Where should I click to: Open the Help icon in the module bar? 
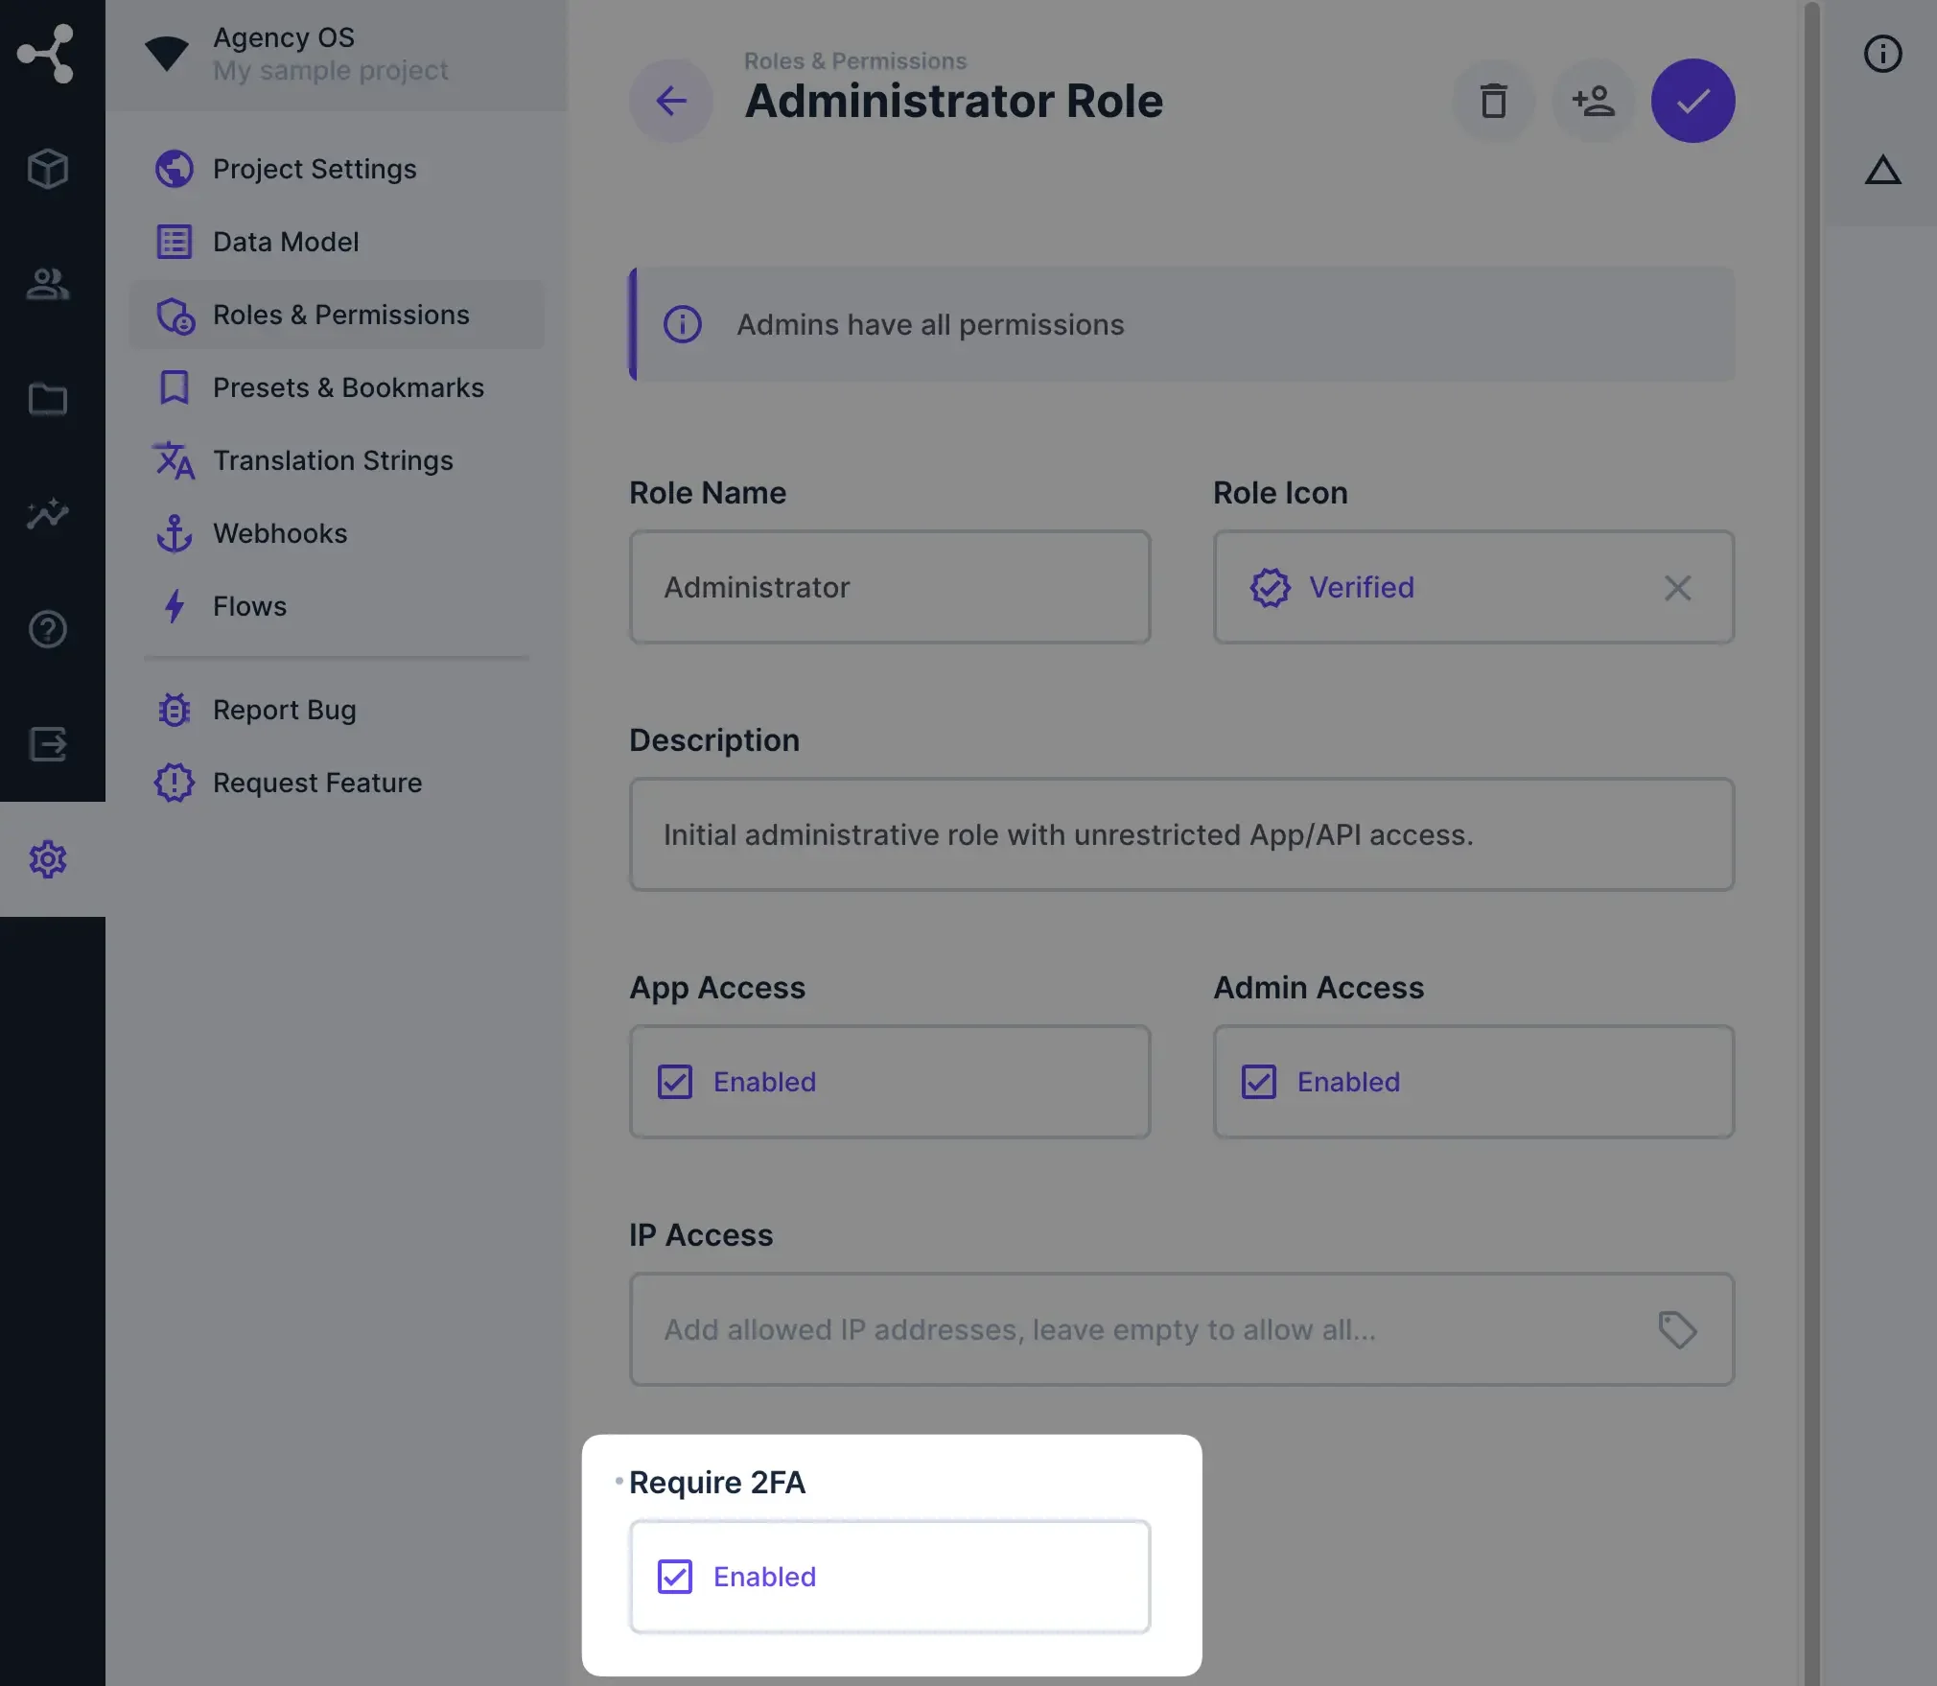(x=47, y=629)
